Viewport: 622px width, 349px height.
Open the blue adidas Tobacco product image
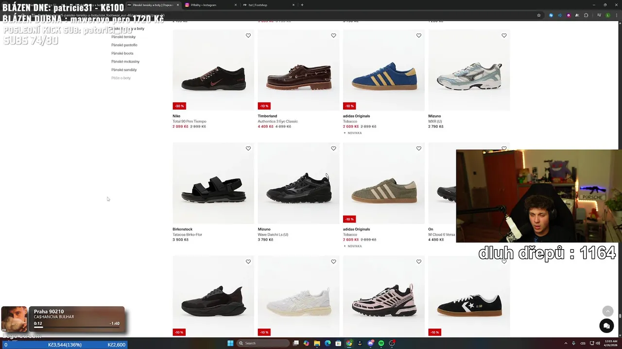click(x=384, y=70)
